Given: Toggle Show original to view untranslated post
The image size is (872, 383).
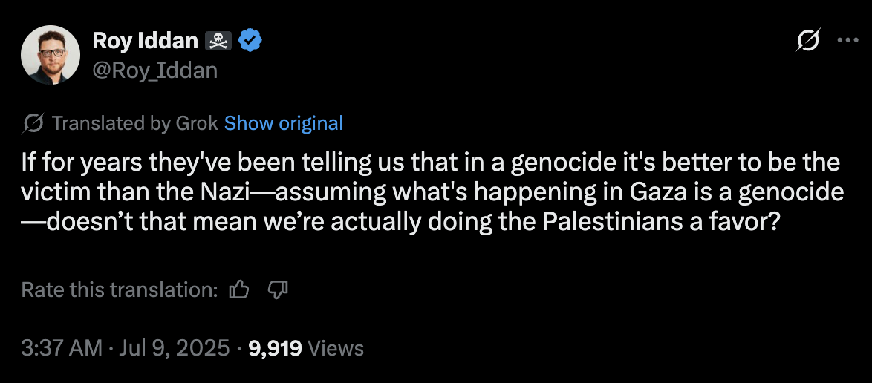Looking at the screenshot, I should pyautogui.click(x=284, y=123).
